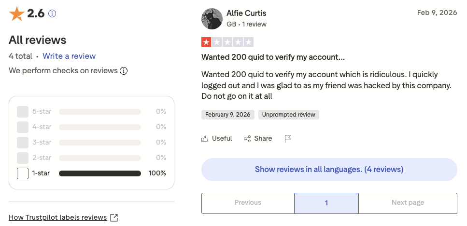This screenshot has width=467, height=226.
Task: Flag the review with the flag icon
Action: [x=288, y=139]
